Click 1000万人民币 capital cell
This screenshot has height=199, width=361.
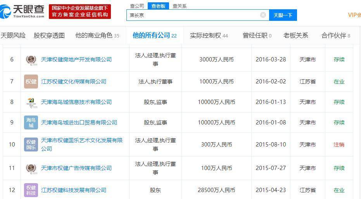(216, 82)
